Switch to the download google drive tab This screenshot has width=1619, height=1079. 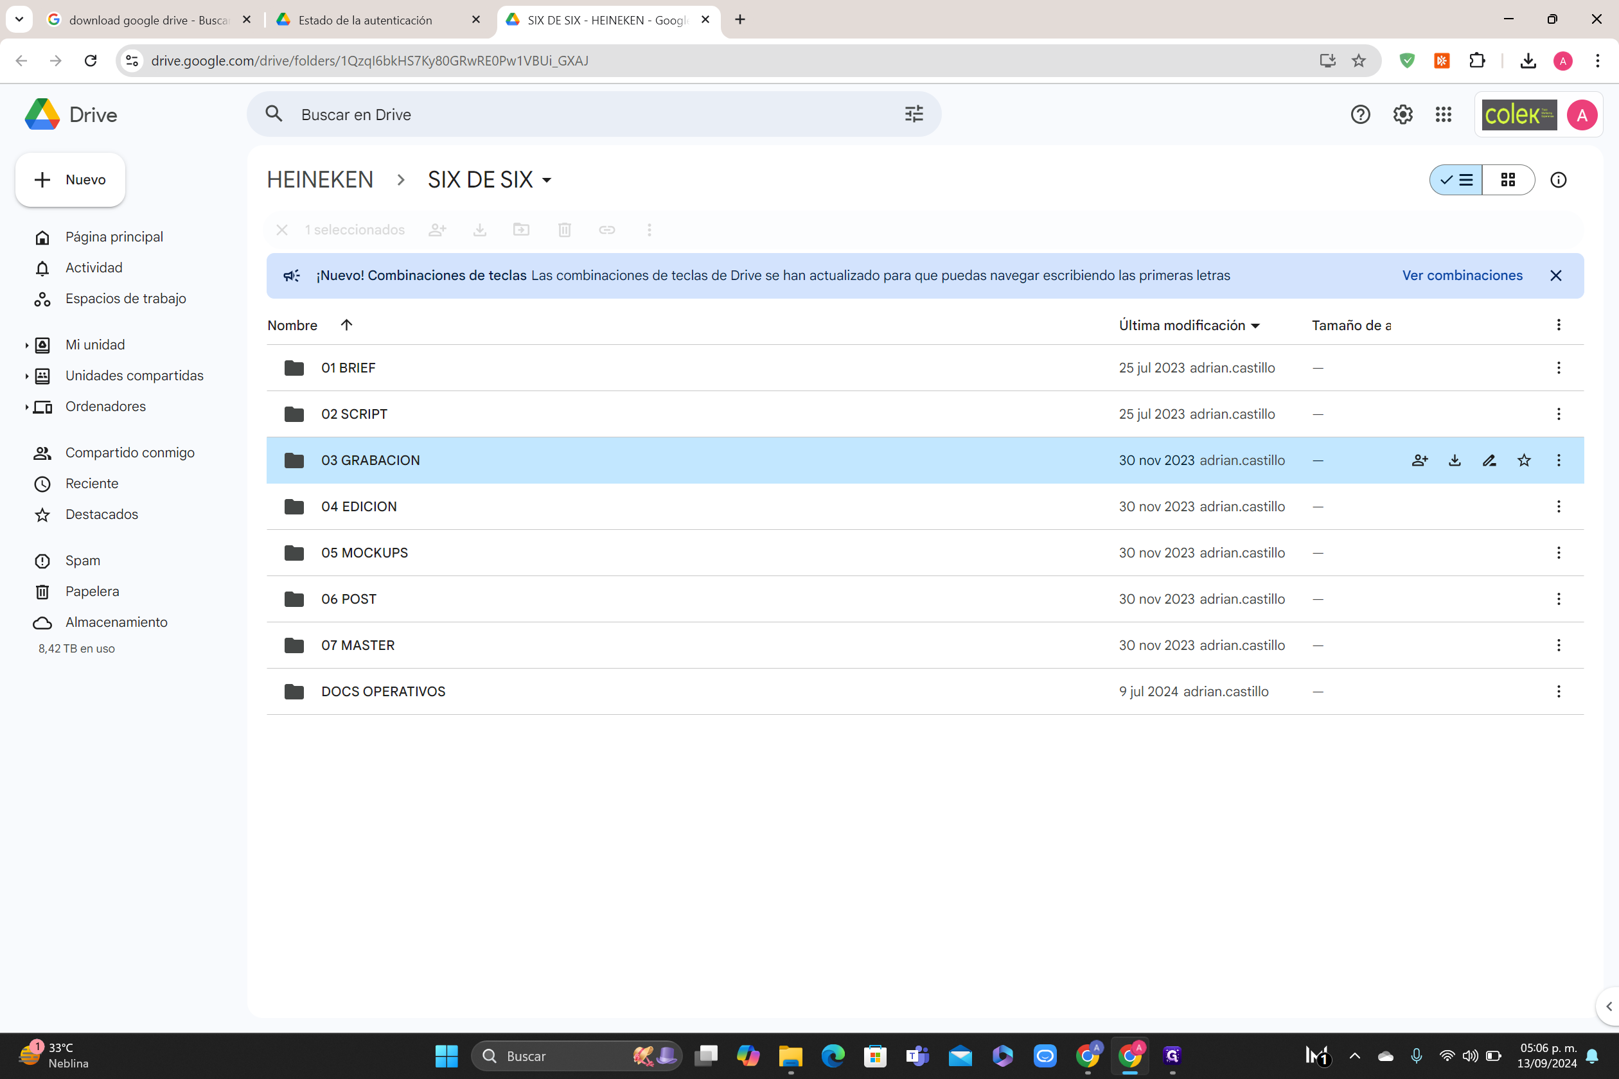[148, 20]
